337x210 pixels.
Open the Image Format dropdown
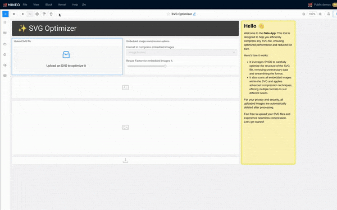tap(181, 53)
